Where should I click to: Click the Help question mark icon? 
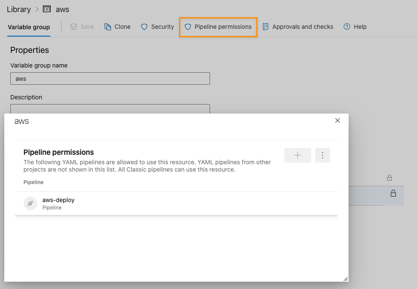[x=346, y=27]
